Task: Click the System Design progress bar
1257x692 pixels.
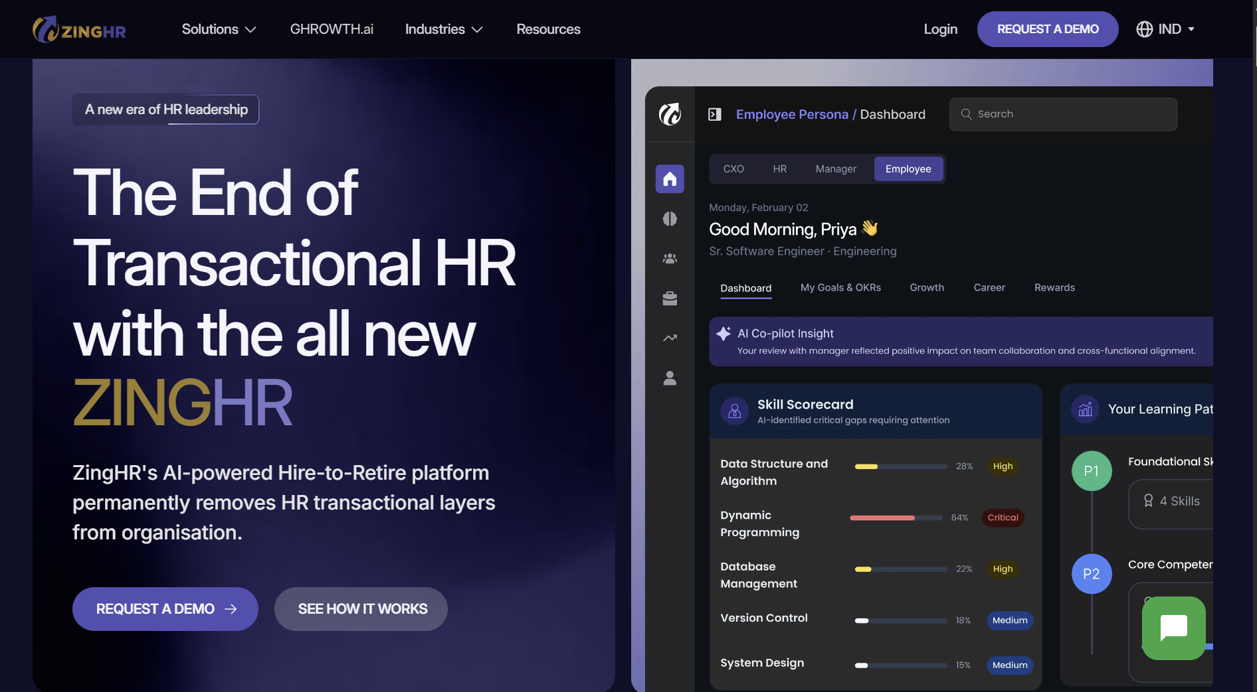Action: coord(901,665)
